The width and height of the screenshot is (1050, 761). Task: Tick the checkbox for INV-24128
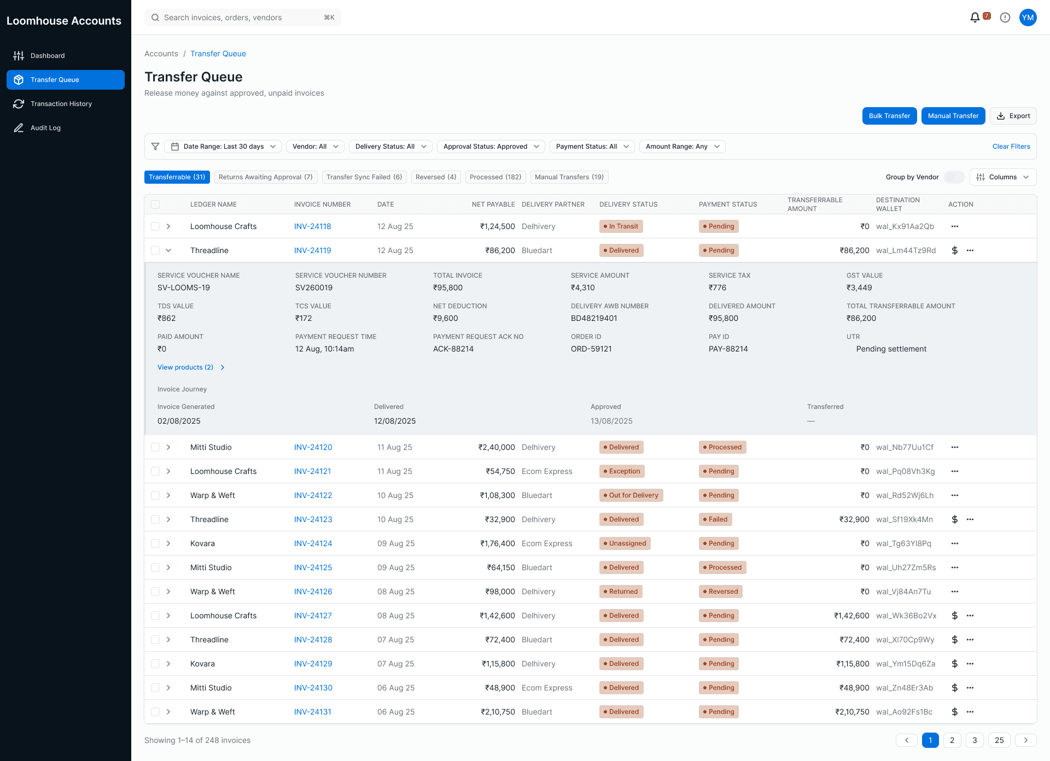pyautogui.click(x=155, y=640)
